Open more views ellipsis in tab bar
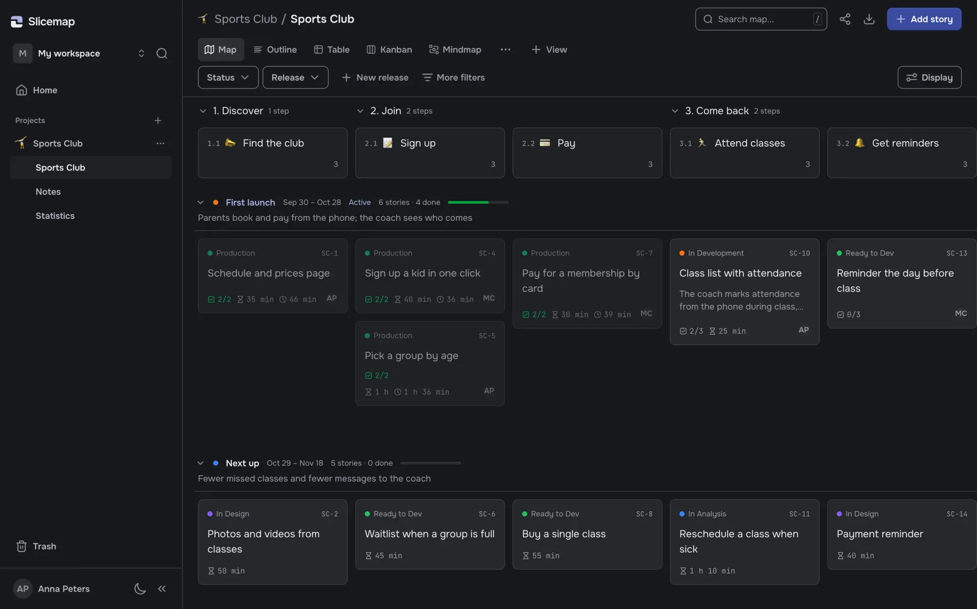977x609 pixels. 506,49
